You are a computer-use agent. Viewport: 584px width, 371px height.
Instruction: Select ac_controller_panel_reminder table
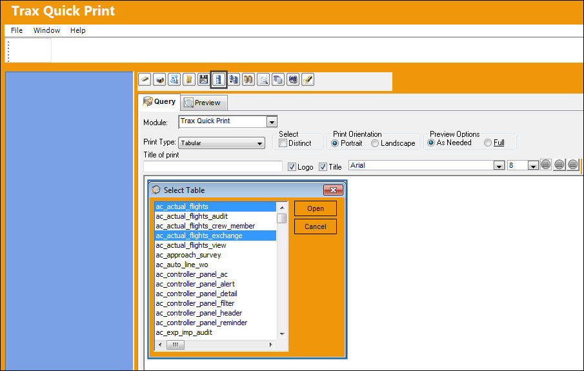[216, 323]
